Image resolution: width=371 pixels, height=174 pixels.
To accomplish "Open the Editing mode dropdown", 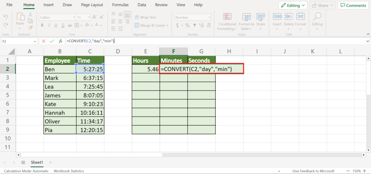I will (293, 5).
